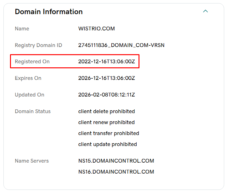The height and width of the screenshot is (193, 227).
Task: Click the Name field label
Action: 22,29
